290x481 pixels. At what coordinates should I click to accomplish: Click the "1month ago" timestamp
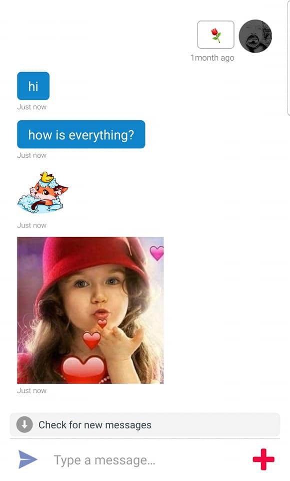[x=212, y=58]
